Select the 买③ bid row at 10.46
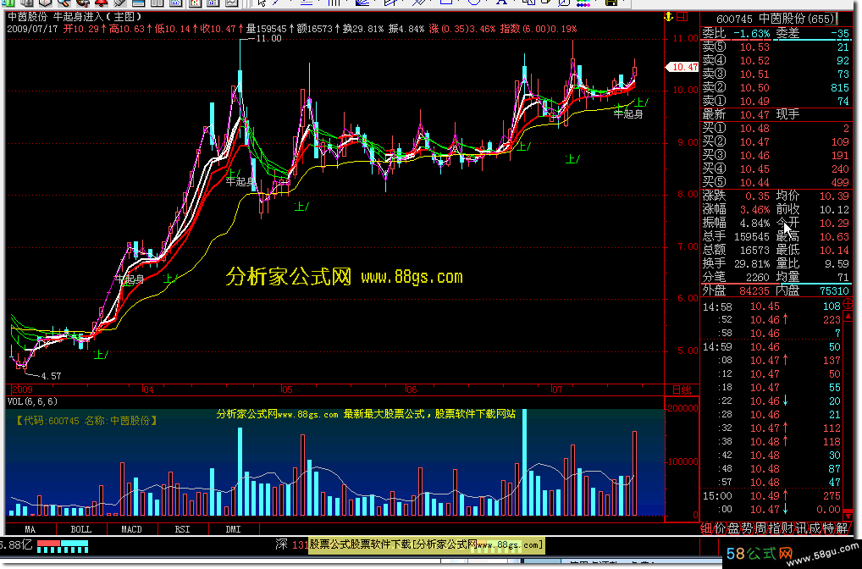The image size is (862, 569). 776,156
